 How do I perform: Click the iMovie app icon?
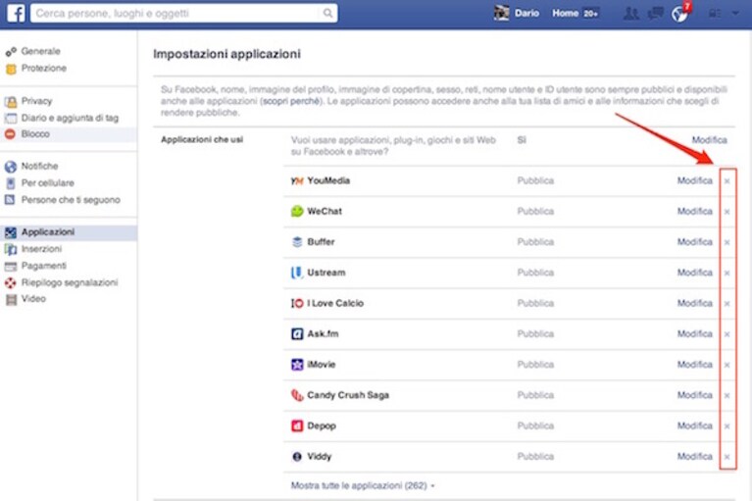[297, 365]
